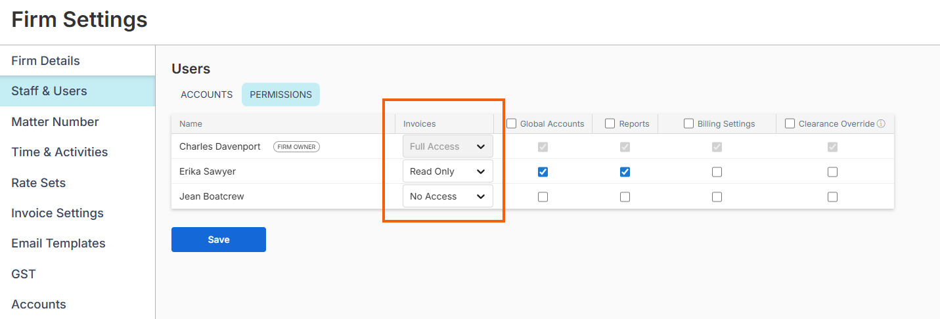Click the Clearance Override info icon
Image resolution: width=940 pixels, height=319 pixels.
tap(881, 123)
